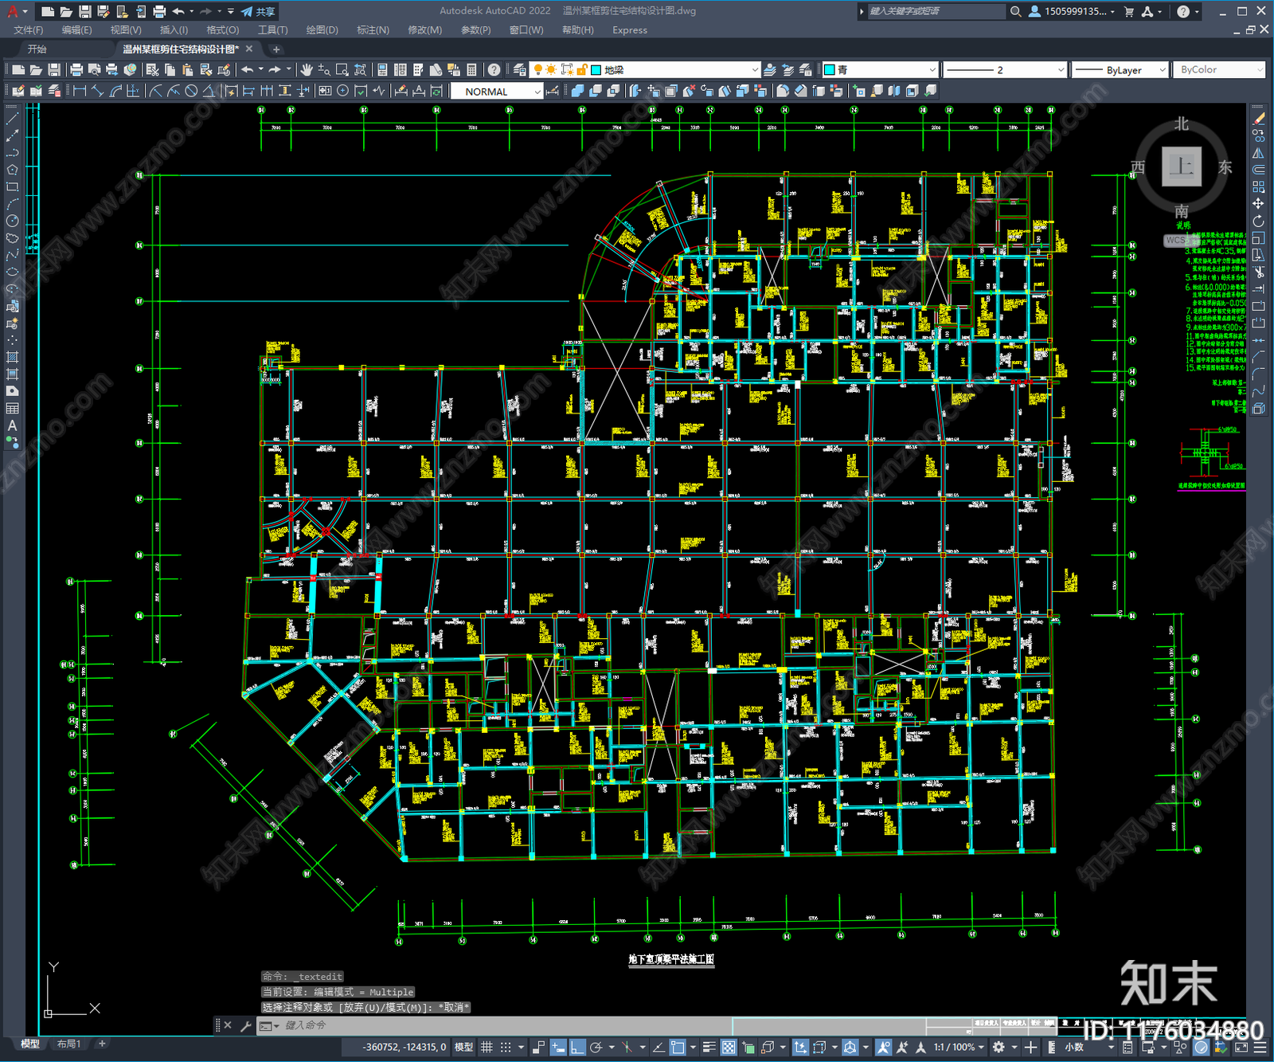Click the Erase tool in modify toolbar
The width and height of the screenshot is (1274, 1062).
(1258, 118)
